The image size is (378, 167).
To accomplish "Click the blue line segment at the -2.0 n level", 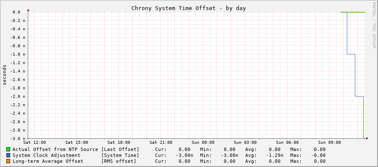I will click(x=359, y=96).
